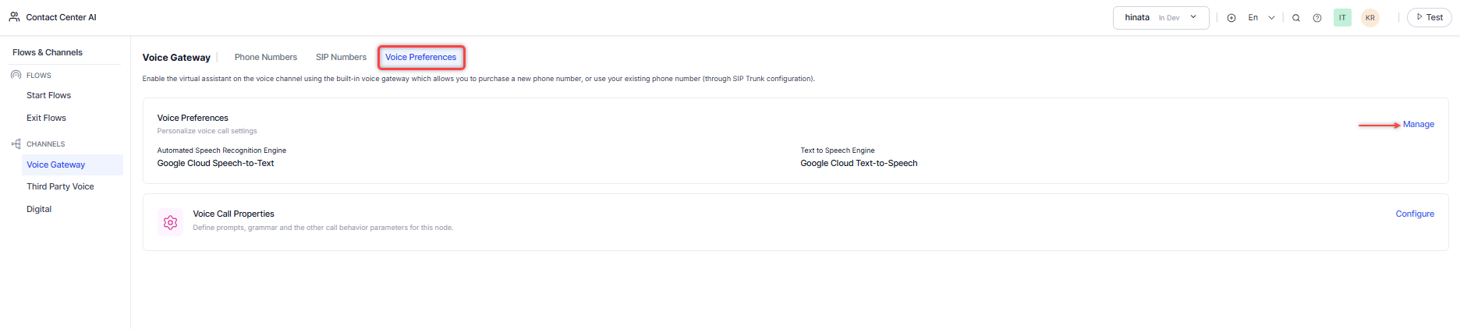This screenshot has width=1460, height=329.
Task: Click the Voice Call Properties gear icon
Action: [170, 222]
